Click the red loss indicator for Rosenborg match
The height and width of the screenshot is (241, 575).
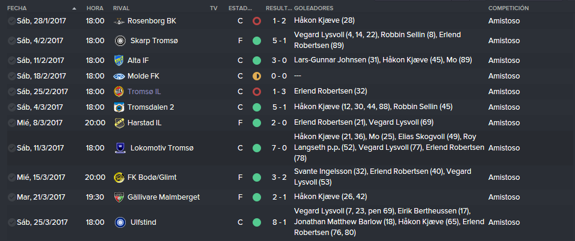257,21
